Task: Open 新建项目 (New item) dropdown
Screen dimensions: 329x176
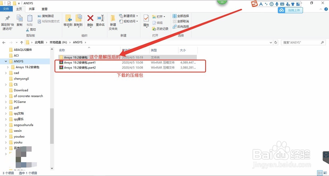Action: pos(129,16)
